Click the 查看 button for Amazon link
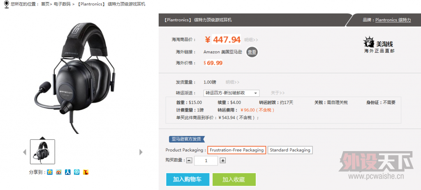The image size is (421, 190). 252,52
